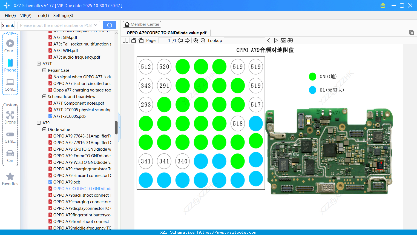The width and height of the screenshot is (417, 235).
Task: Zoom out of the PDF document
Action: [203, 40]
